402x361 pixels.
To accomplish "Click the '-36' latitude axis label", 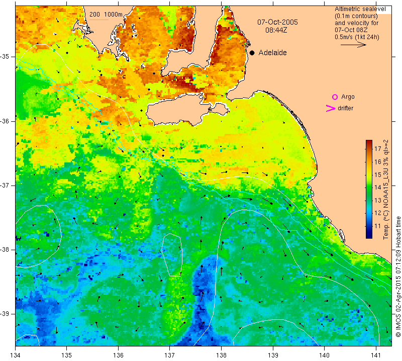I will pyautogui.click(x=5, y=121).
